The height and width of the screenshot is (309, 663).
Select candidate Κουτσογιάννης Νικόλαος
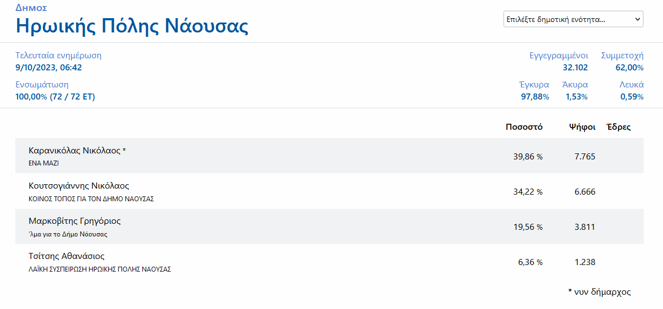pos(79,186)
